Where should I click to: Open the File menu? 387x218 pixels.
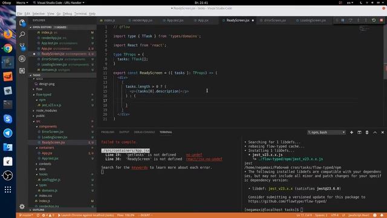click(20, 13)
